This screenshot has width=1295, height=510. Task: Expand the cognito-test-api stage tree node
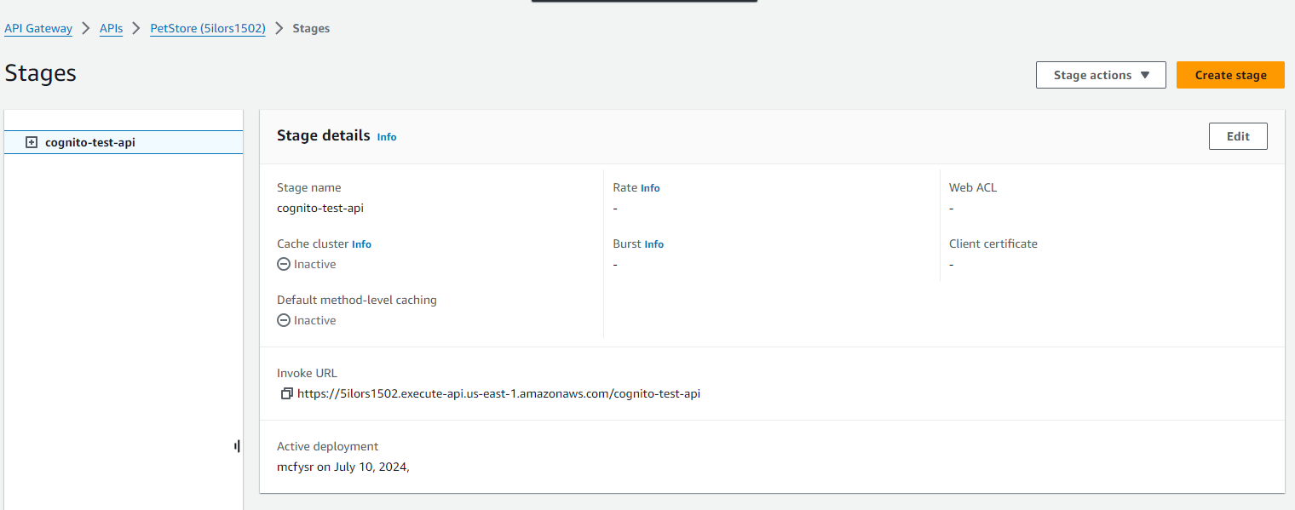click(32, 142)
